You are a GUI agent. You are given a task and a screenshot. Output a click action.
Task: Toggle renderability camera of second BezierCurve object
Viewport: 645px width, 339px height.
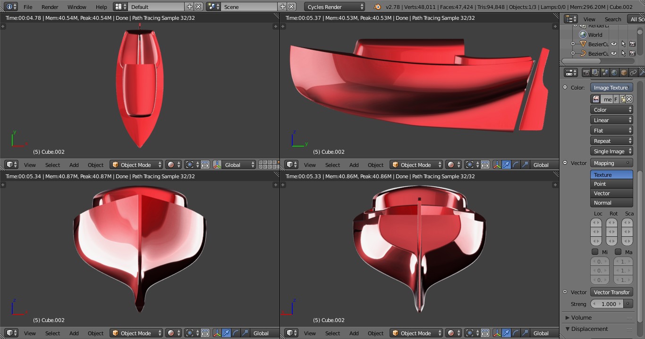tap(632, 53)
